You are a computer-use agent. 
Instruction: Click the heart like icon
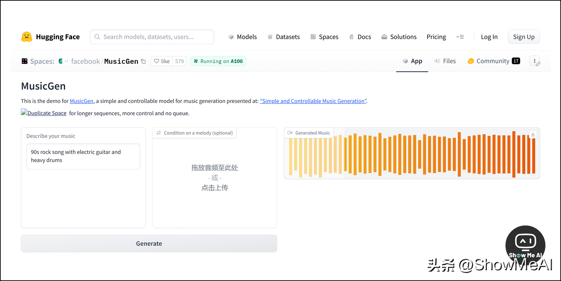tap(157, 61)
